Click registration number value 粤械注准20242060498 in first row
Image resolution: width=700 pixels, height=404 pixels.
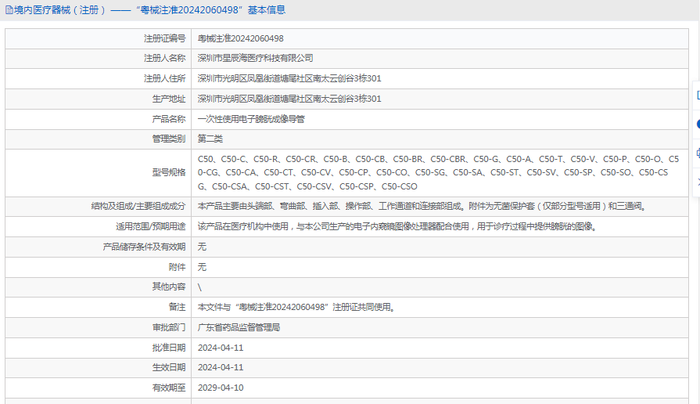(241, 38)
